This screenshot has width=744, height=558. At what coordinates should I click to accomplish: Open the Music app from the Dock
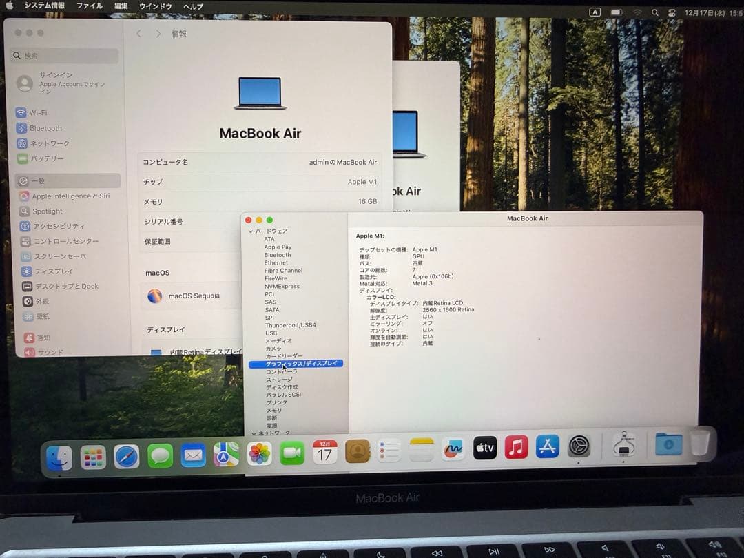pos(517,448)
